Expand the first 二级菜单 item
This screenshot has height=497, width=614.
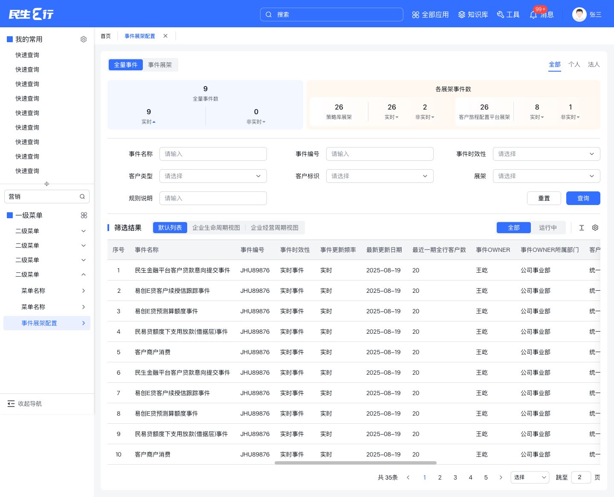pos(47,231)
